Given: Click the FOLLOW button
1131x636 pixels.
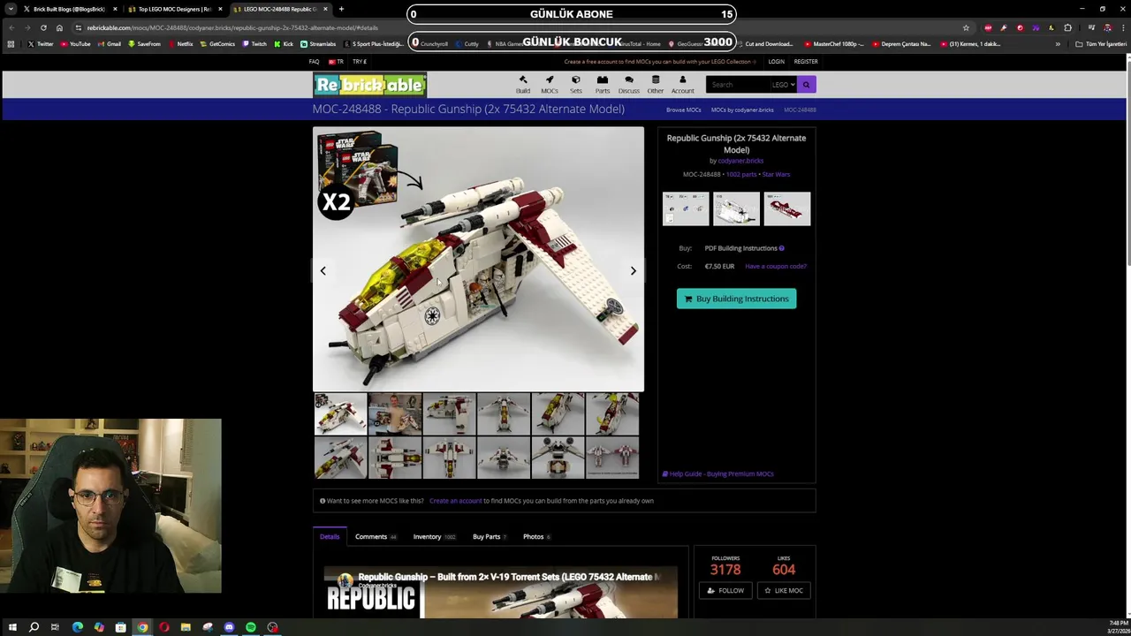Looking at the screenshot, I should tap(725, 590).
